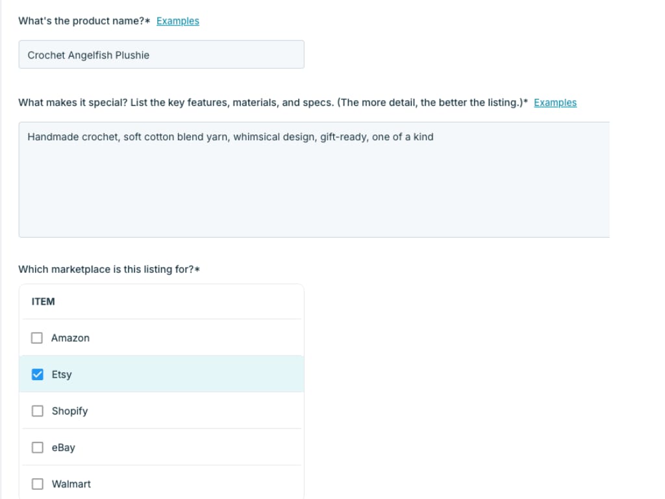Check the Walmart checkbox
665x499 pixels.
click(37, 483)
